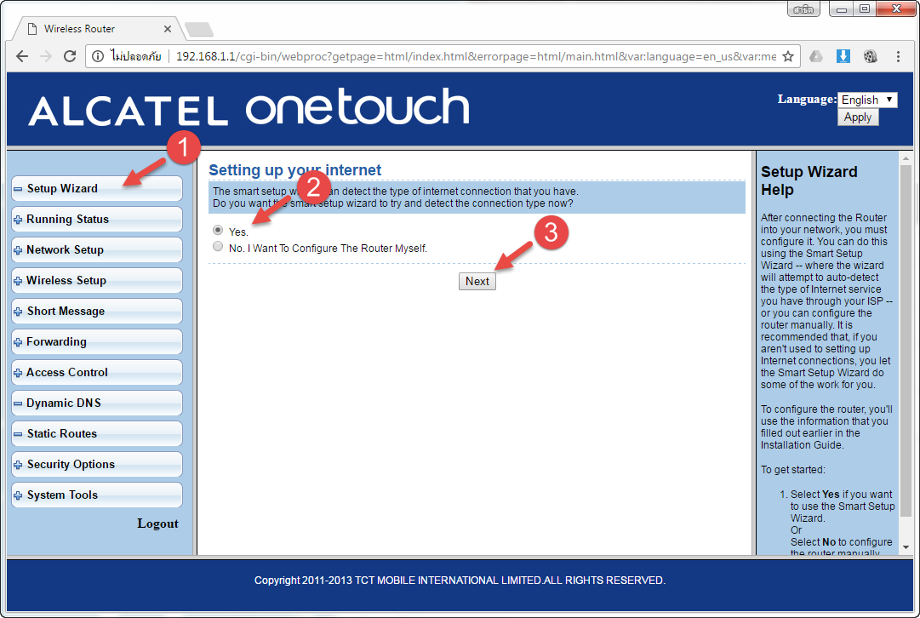920x618 pixels.
Task: Expand Running Status plus icon
Action: (18, 220)
